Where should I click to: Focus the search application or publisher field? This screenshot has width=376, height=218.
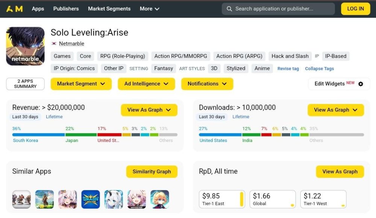click(x=280, y=9)
